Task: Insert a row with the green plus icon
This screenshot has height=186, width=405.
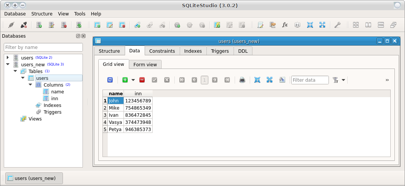Action: (125, 80)
